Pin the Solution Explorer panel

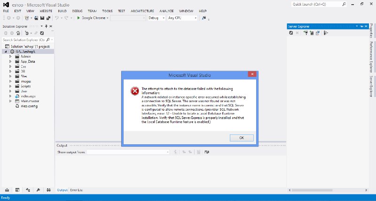point(46,26)
